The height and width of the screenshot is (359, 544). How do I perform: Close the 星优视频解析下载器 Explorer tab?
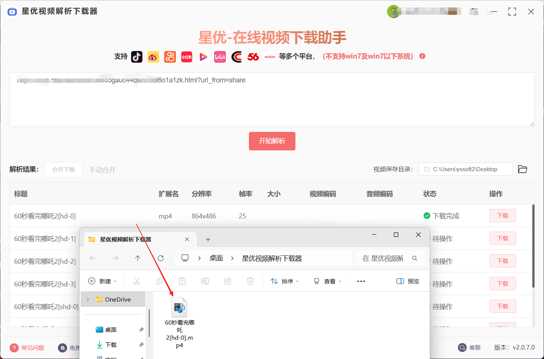[187, 239]
